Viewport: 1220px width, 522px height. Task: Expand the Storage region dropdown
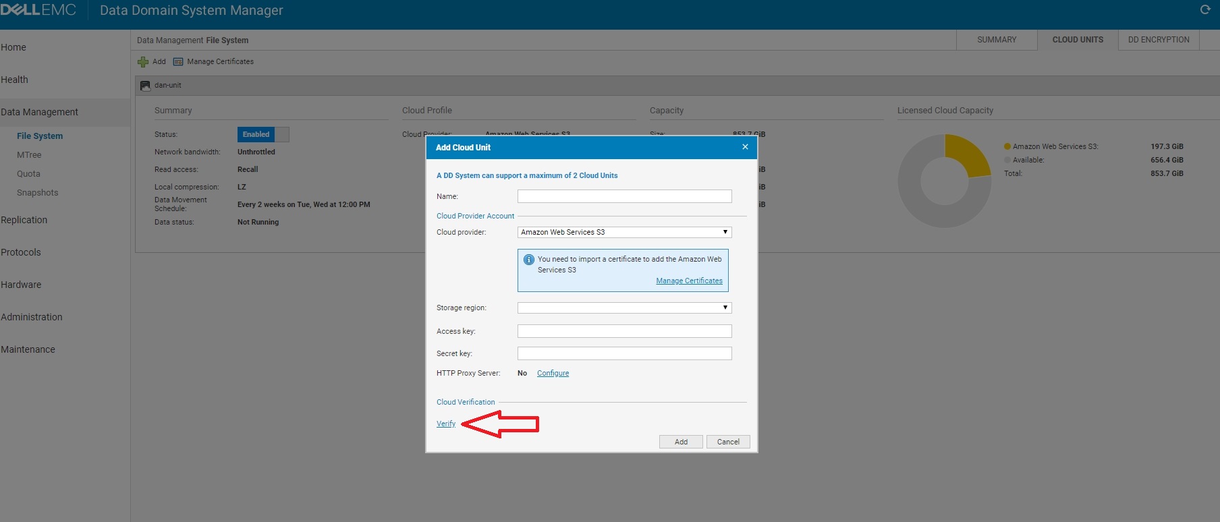(x=624, y=308)
